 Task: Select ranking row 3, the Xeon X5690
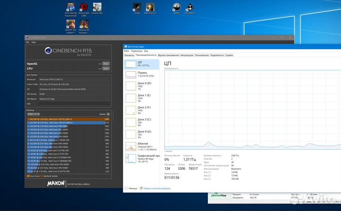point(68,126)
